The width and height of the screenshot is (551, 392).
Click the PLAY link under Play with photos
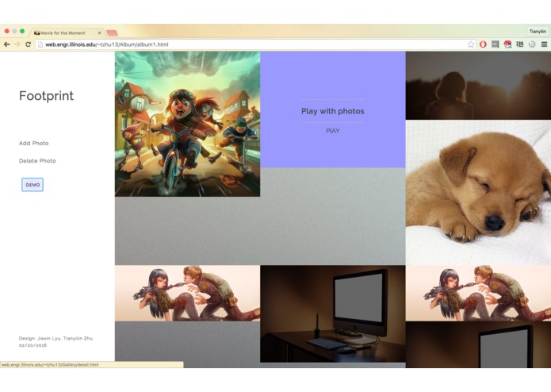tap(333, 131)
